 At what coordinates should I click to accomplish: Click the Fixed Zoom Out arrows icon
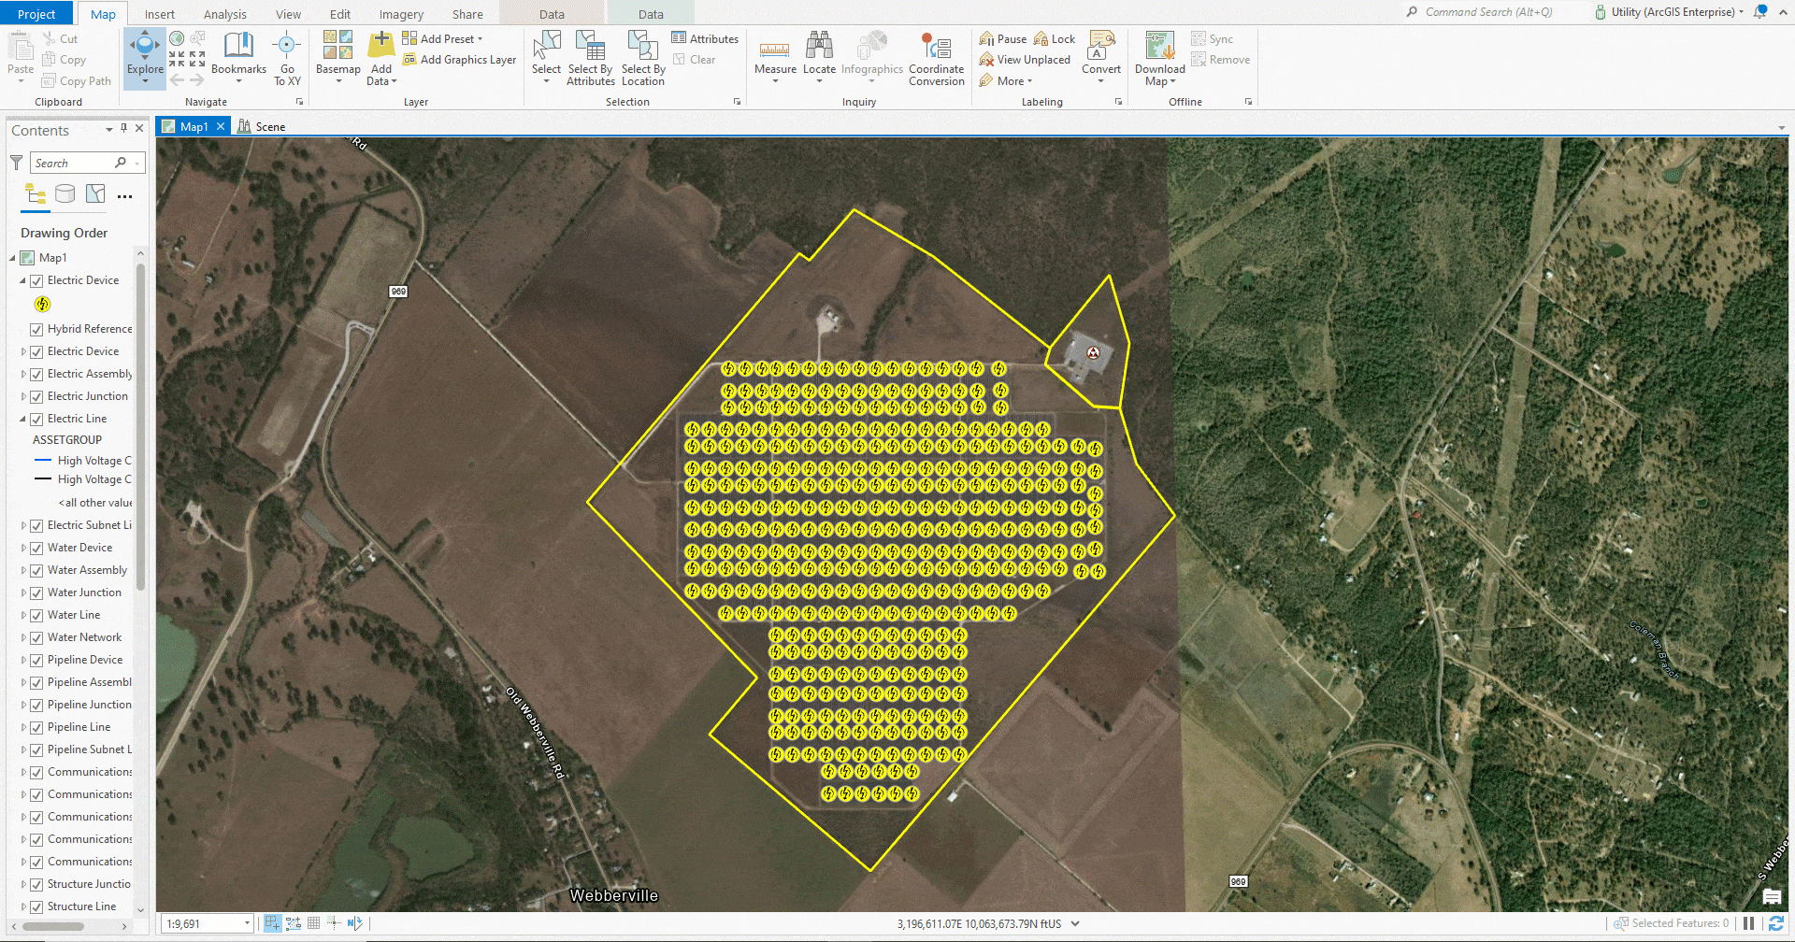pyautogui.click(x=197, y=59)
